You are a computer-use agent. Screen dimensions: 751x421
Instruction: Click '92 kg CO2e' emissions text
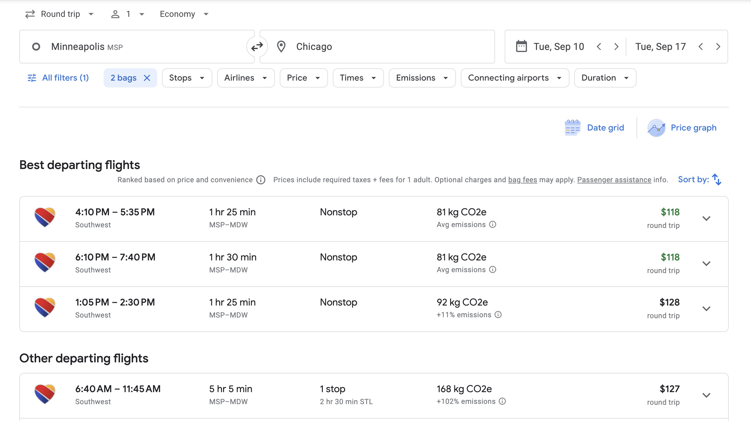pyautogui.click(x=462, y=302)
